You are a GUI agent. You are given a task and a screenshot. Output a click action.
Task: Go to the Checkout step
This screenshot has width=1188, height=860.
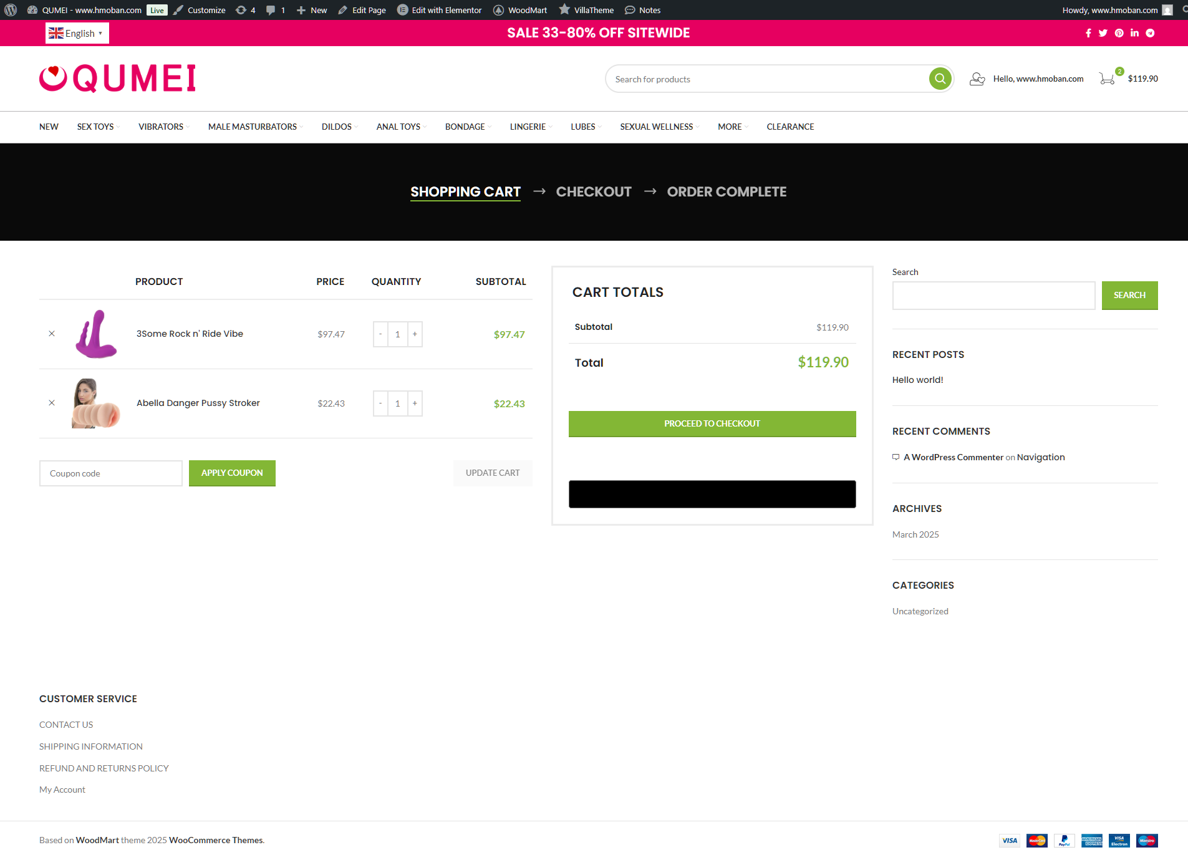594,191
